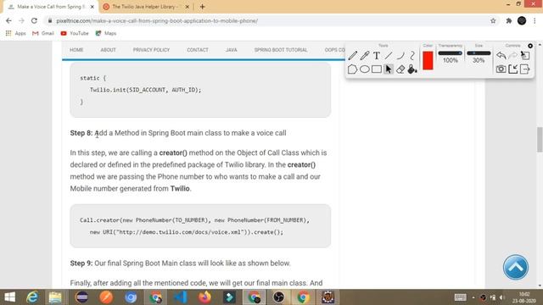Select the rectangle shape tool

click(377, 69)
